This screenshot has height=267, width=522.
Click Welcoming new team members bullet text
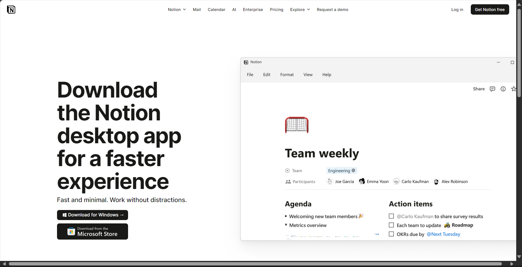[323, 216]
